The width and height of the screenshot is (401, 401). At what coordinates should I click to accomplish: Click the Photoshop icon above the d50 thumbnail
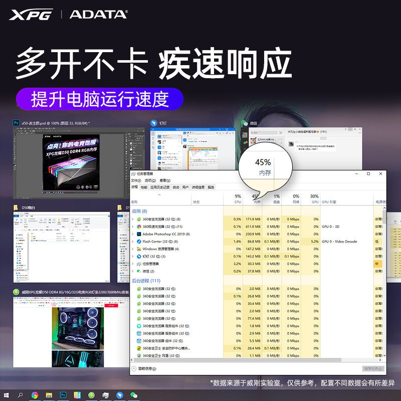click(16, 123)
